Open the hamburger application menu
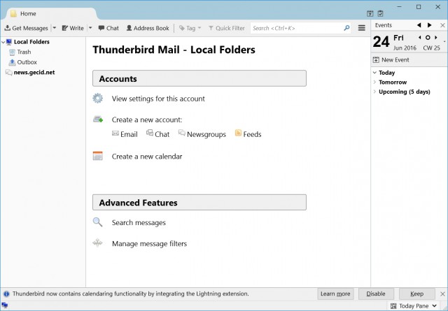The image size is (448, 311). (362, 28)
